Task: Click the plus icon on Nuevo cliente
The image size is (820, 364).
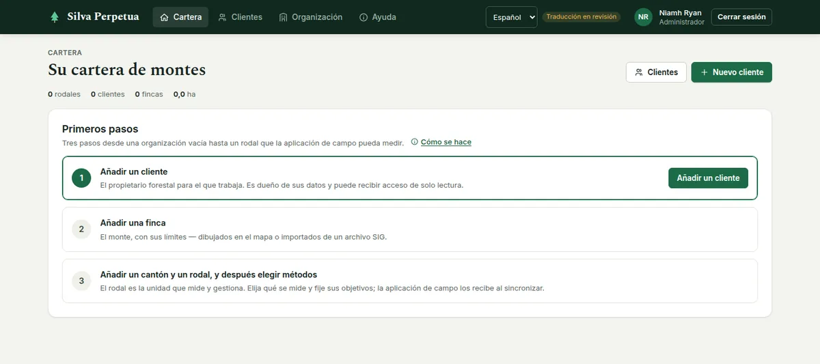Action: coord(705,72)
